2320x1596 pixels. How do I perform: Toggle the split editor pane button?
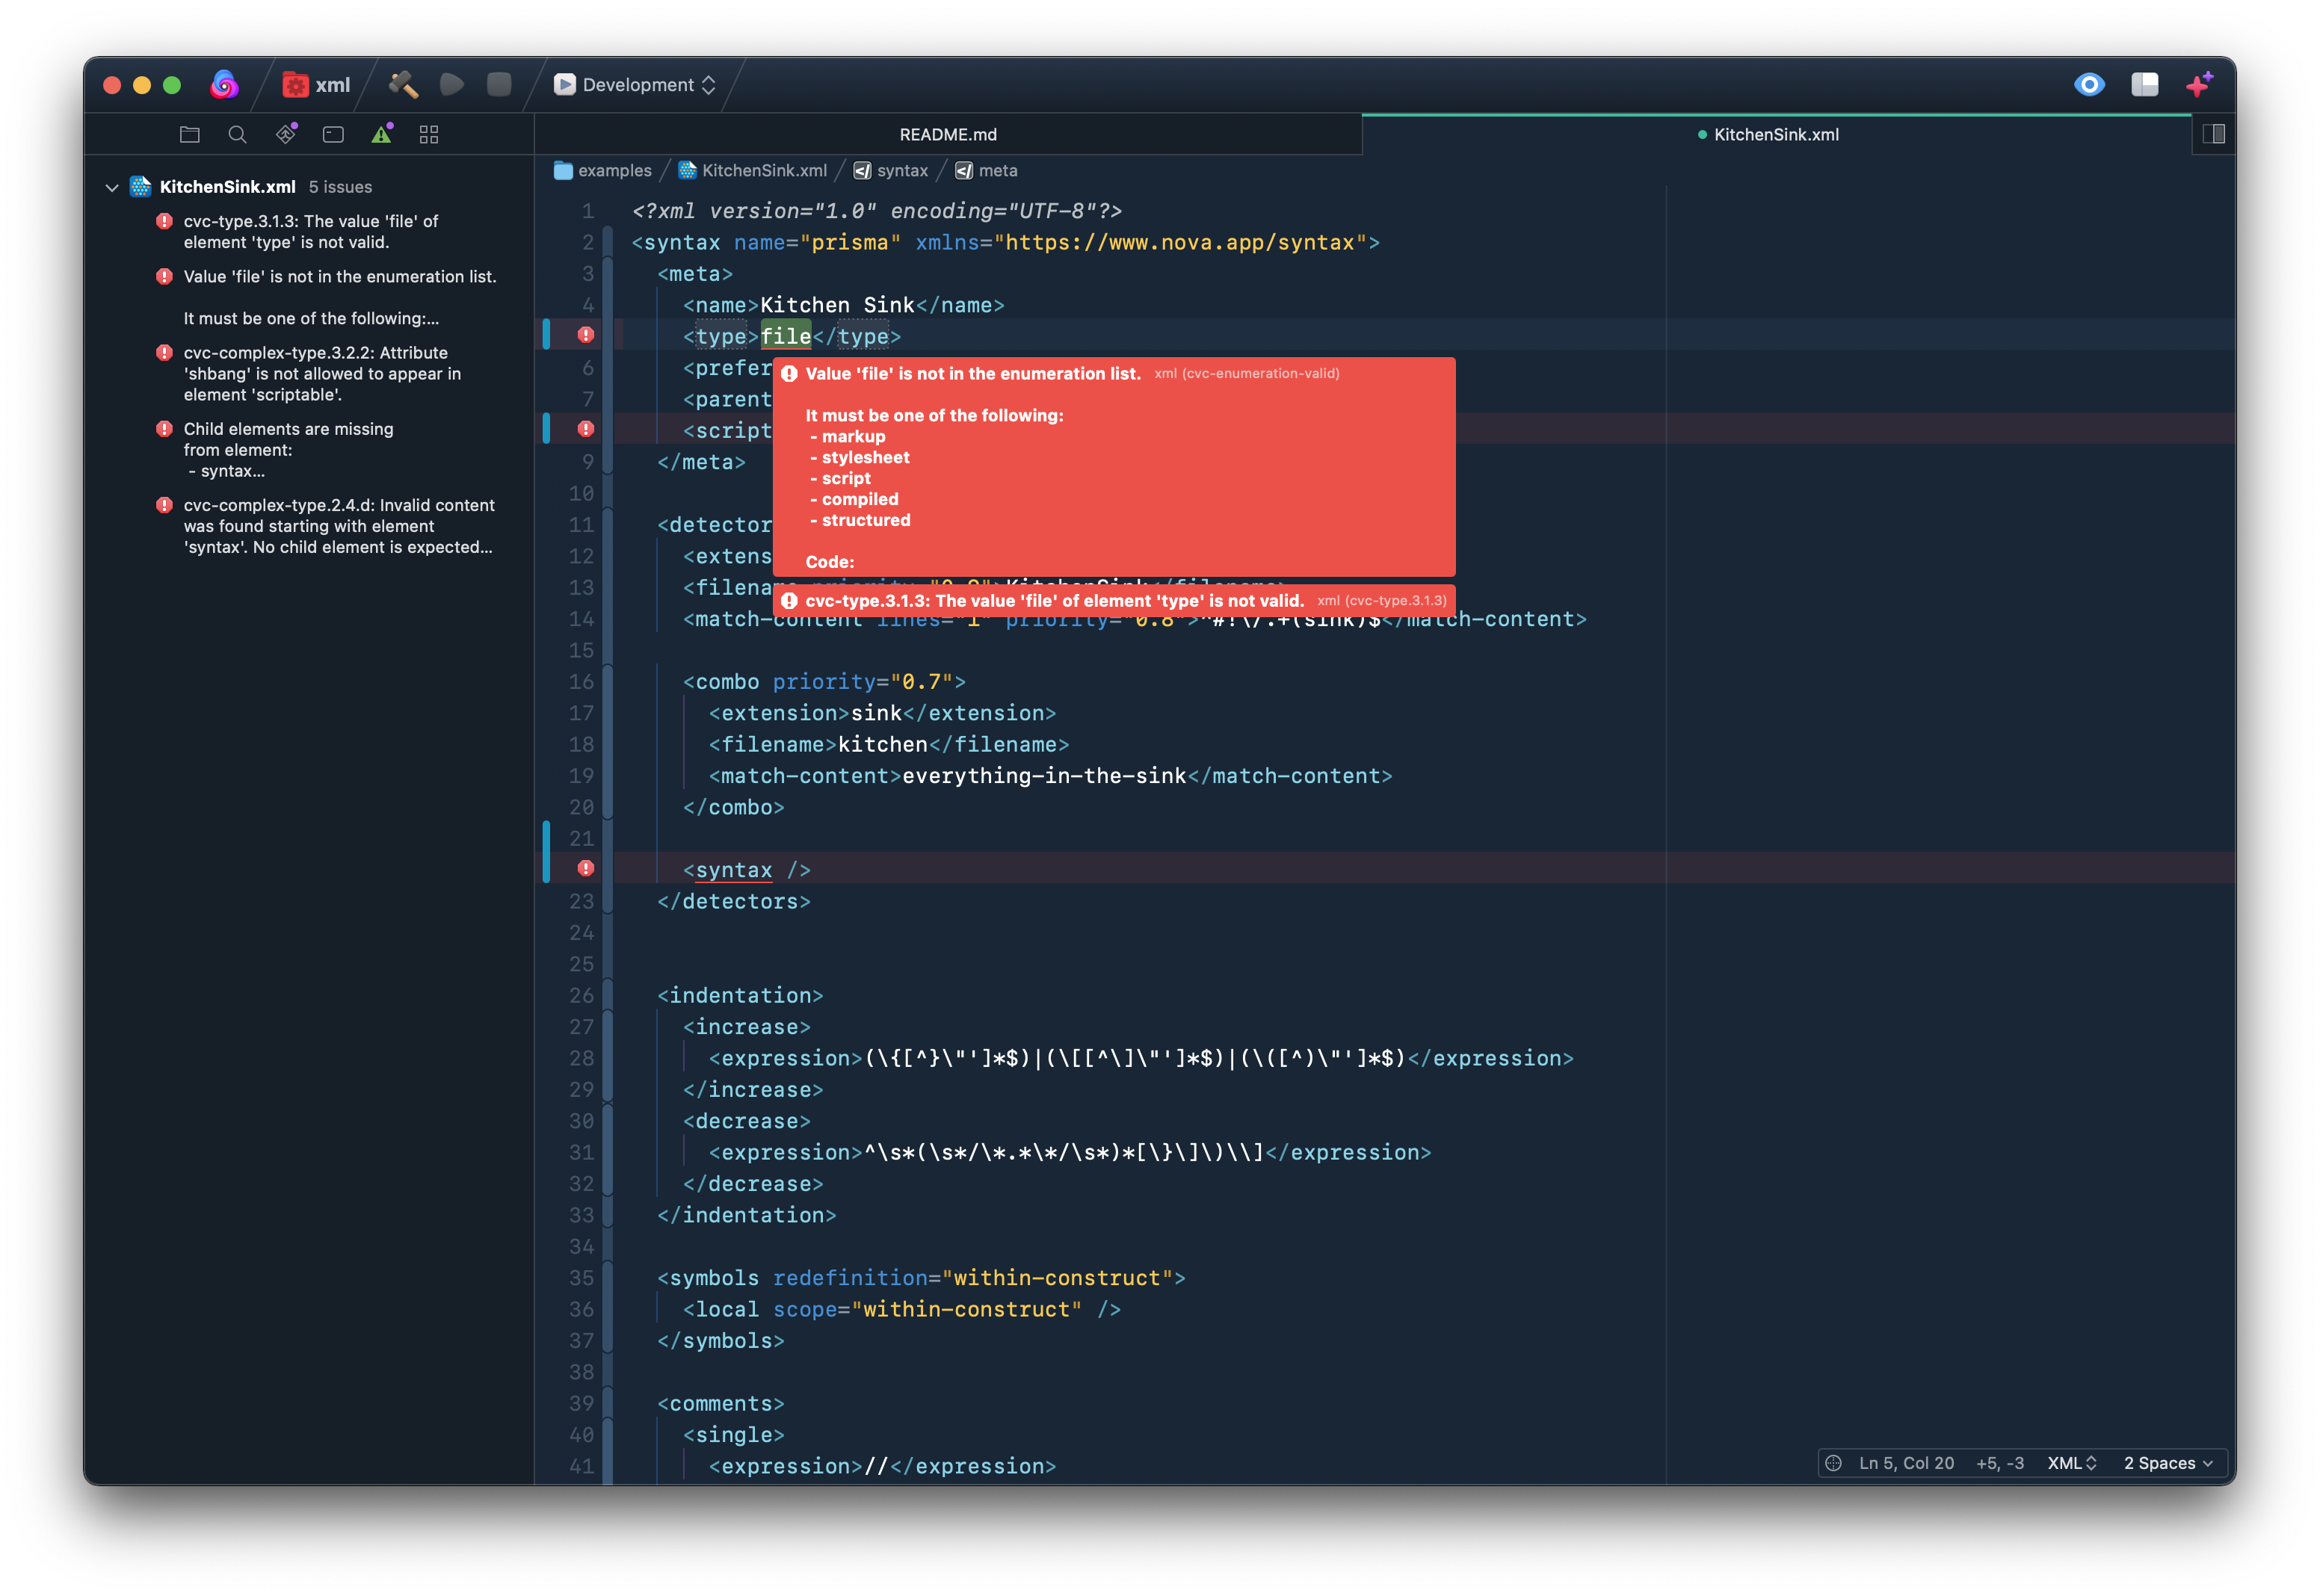click(2213, 134)
